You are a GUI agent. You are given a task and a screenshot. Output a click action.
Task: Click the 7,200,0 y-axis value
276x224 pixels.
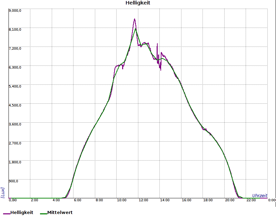pos(15,49)
